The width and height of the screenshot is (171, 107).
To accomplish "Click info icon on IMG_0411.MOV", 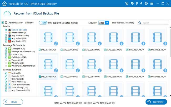I will 165,70.
